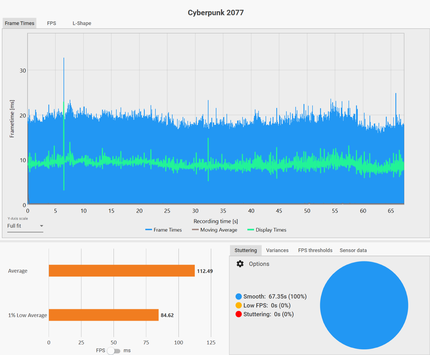Image resolution: width=430 pixels, height=355 pixels.
Task: Open the Y-Axis scale Full fit dropdown
Action: pyautogui.click(x=25, y=226)
